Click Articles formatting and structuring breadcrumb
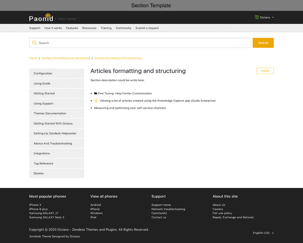Image resolution: width=303 pixels, height=243 pixels. click(x=118, y=58)
